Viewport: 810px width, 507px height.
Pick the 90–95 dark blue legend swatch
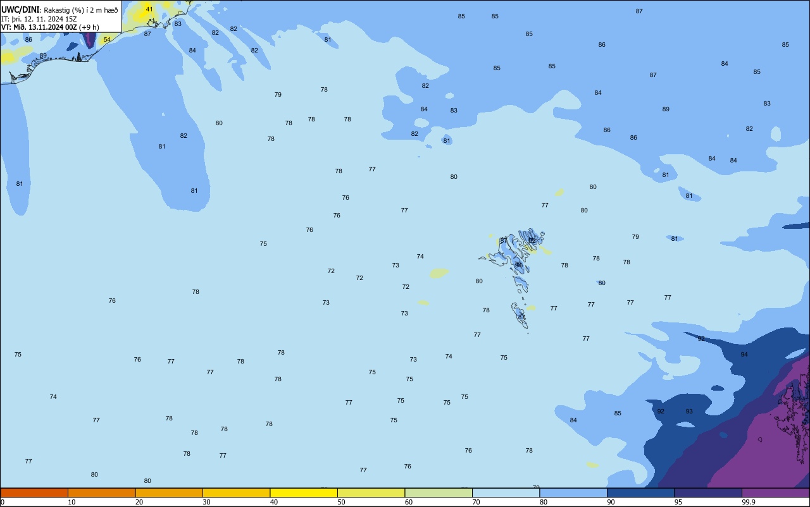(640, 492)
